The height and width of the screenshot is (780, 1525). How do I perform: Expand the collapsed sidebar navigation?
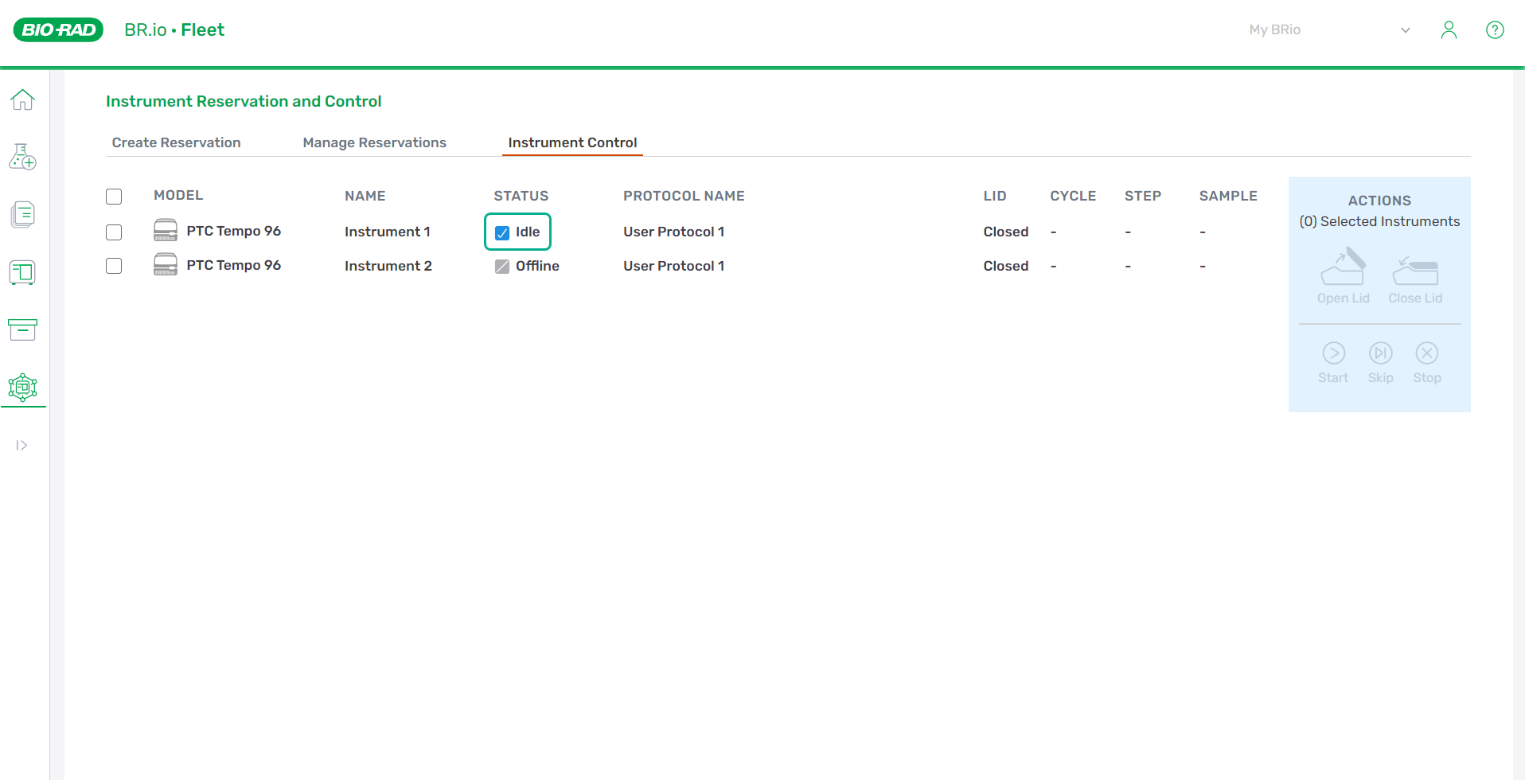(x=21, y=446)
